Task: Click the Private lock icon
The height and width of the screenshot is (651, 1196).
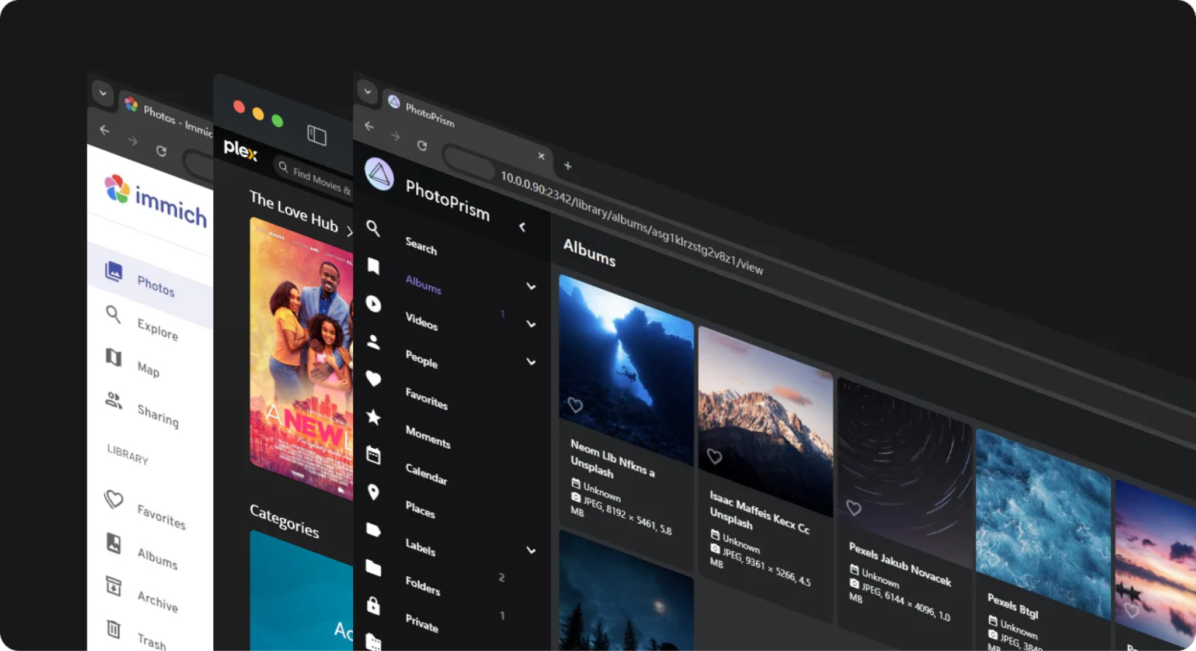Action: [373, 605]
